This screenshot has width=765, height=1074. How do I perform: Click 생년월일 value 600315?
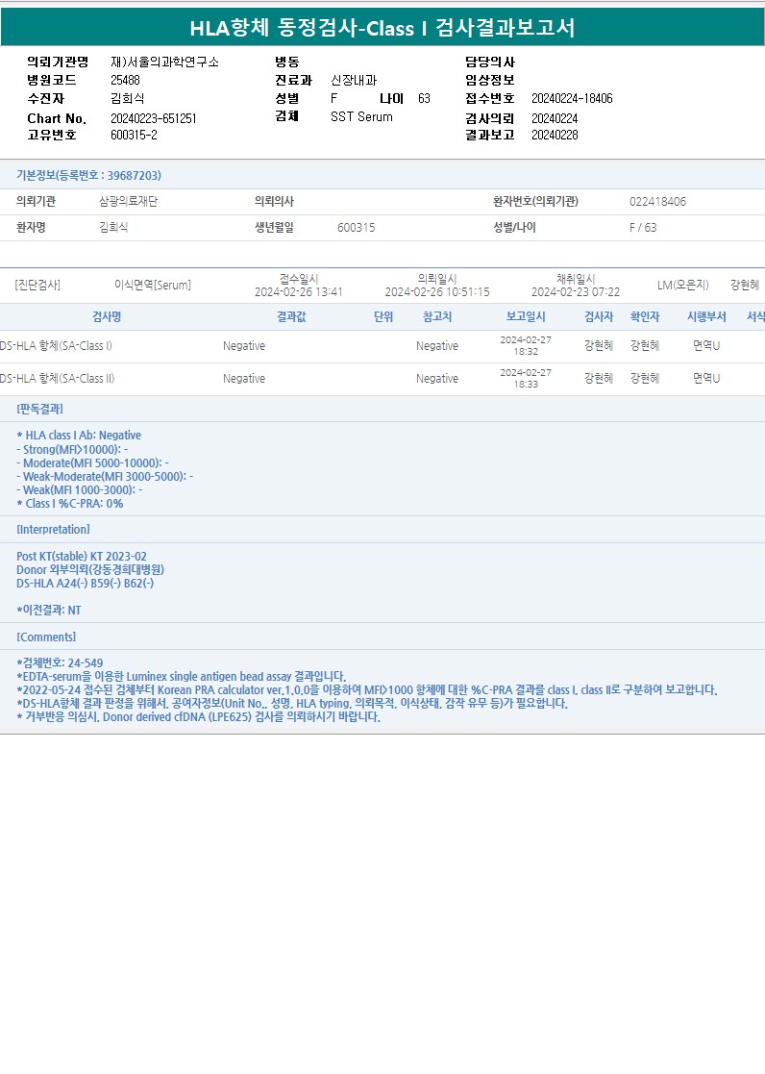(357, 228)
